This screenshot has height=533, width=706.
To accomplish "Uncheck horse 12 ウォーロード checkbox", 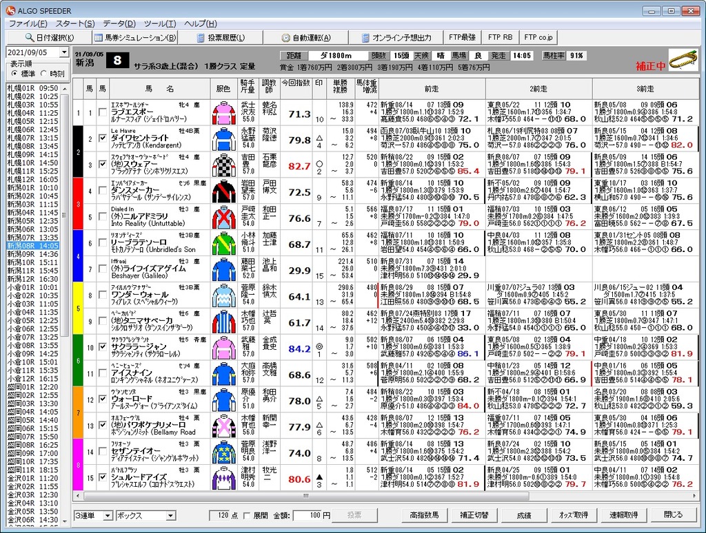I will point(103,399).
